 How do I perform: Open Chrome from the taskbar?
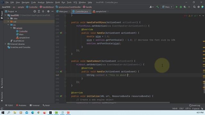[x=38, y=112]
